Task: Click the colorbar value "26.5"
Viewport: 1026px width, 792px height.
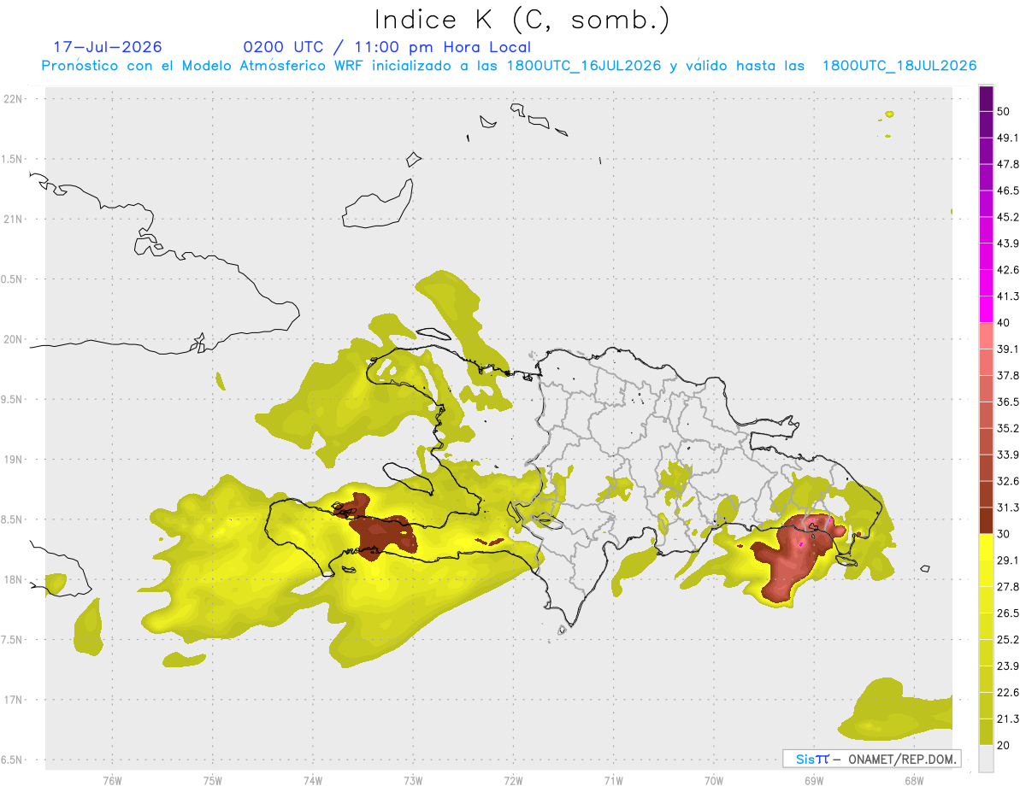Action: (1008, 613)
